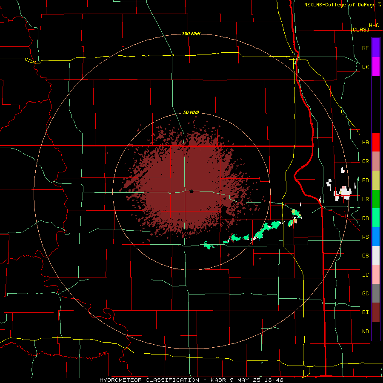The width and height of the screenshot is (383, 383).
Task: Click the 'HR' legend label text
Action: (x=366, y=199)
